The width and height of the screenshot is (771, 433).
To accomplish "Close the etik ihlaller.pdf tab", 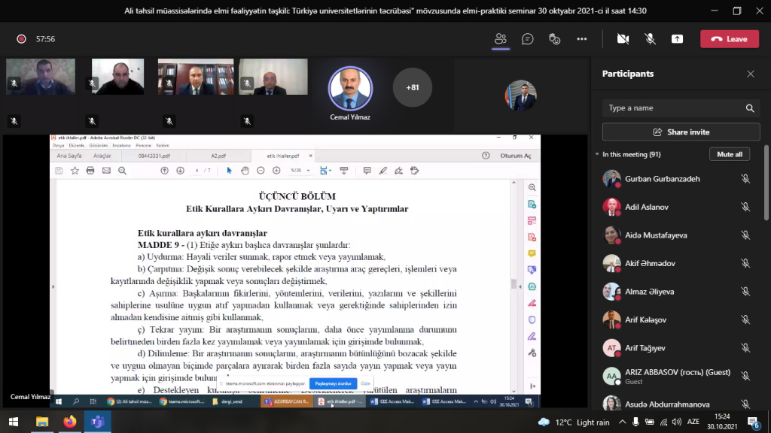I will [310, 156].
